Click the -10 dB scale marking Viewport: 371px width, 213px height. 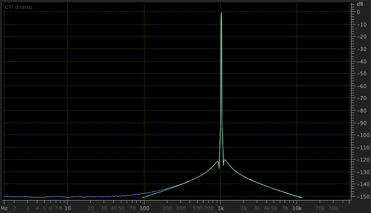click(361, 25)
